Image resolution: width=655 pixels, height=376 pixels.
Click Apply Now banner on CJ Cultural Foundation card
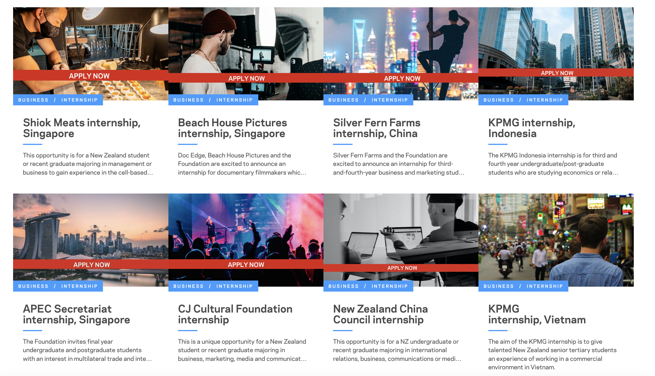click(246, 264)
